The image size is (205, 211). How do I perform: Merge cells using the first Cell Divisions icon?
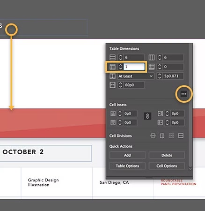point(153,136)
